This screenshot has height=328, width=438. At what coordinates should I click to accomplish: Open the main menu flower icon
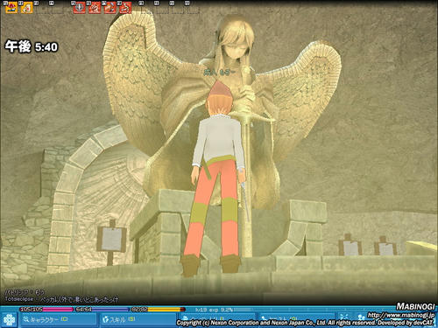click(9, 320)
